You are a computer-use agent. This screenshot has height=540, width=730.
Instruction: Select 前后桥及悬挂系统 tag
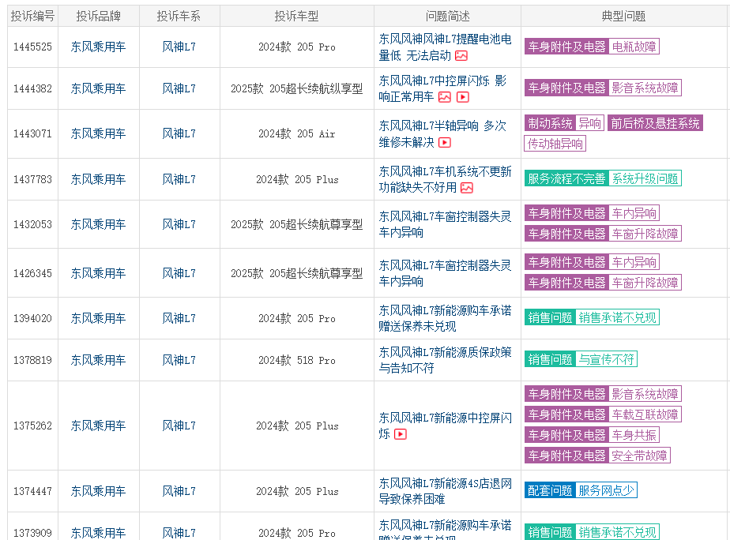(x=655, y=123)
